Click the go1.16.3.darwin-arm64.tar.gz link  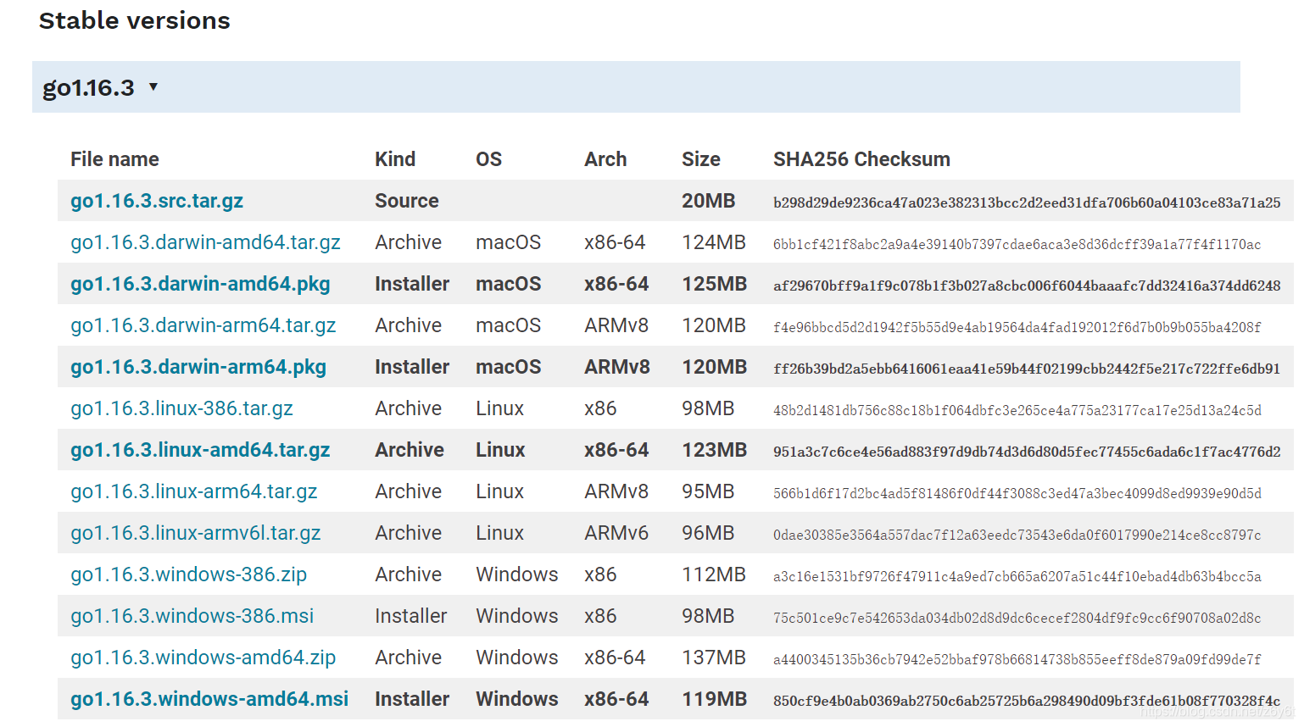(x=203, y=325)
